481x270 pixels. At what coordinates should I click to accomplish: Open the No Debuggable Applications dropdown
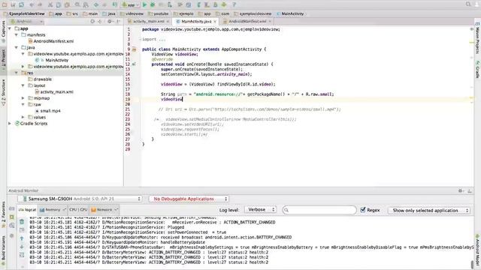click(189, 199)
